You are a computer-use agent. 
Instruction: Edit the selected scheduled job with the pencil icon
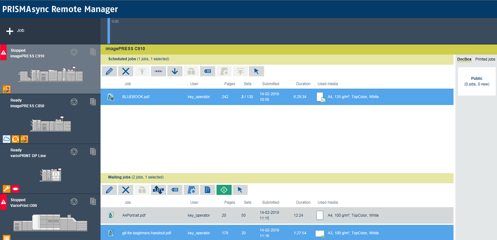pos(109,71)
